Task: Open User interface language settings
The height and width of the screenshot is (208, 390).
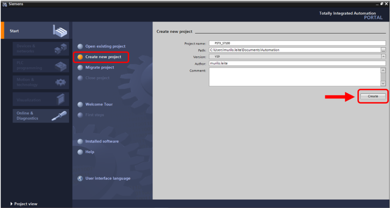Action: click(108, 178)
